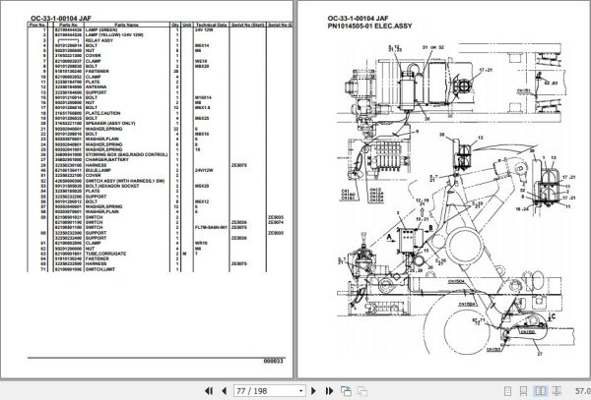Screen dimensions: 591x400
Task: Click the Technical Data column header
Action: click(x=211, y=25)
